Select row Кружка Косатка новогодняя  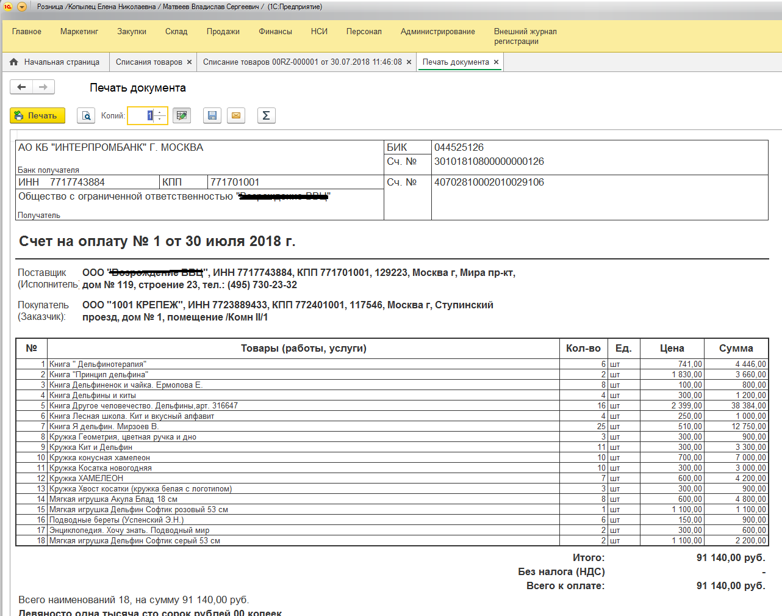[x=392, y=468]
